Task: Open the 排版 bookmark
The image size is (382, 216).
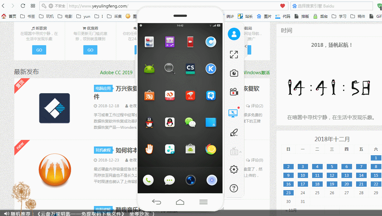Action: click(301, 17)
